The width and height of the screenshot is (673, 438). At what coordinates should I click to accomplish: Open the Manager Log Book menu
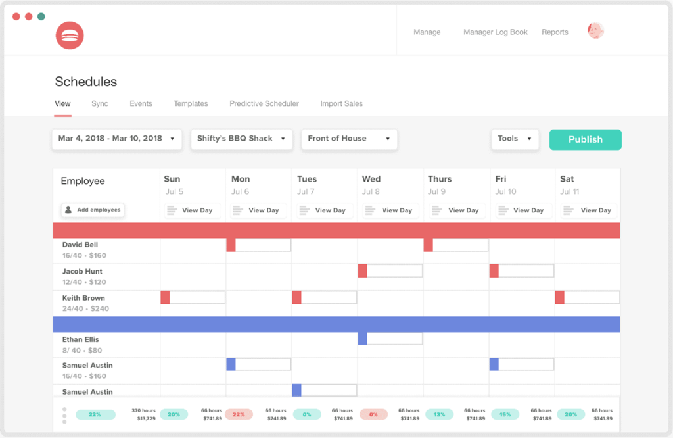click(496, 32)
